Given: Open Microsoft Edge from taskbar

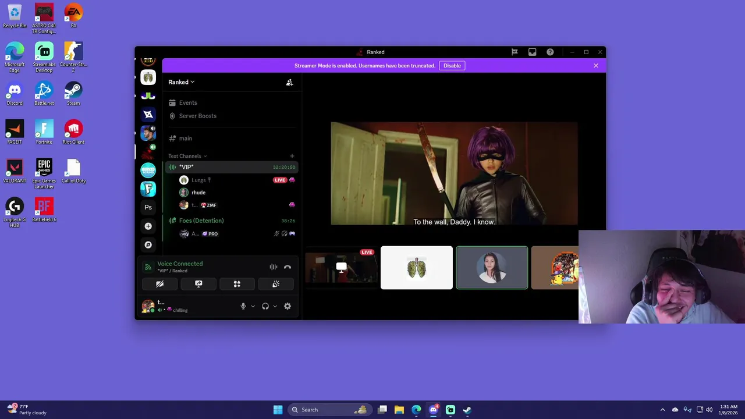Looking at the screenshot, I should click(x=416, y=410).
